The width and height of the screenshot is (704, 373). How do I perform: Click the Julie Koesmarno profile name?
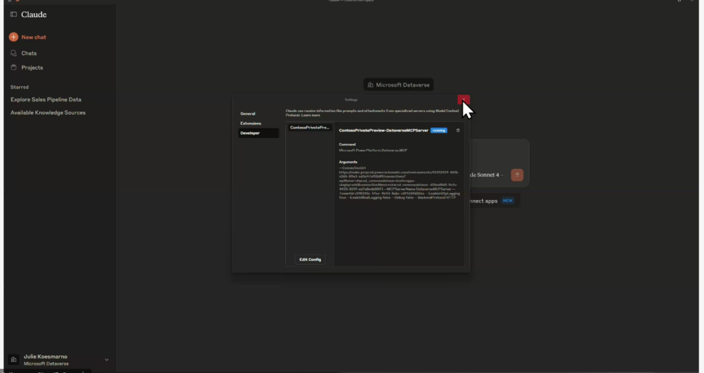click(x=45, y=357)
